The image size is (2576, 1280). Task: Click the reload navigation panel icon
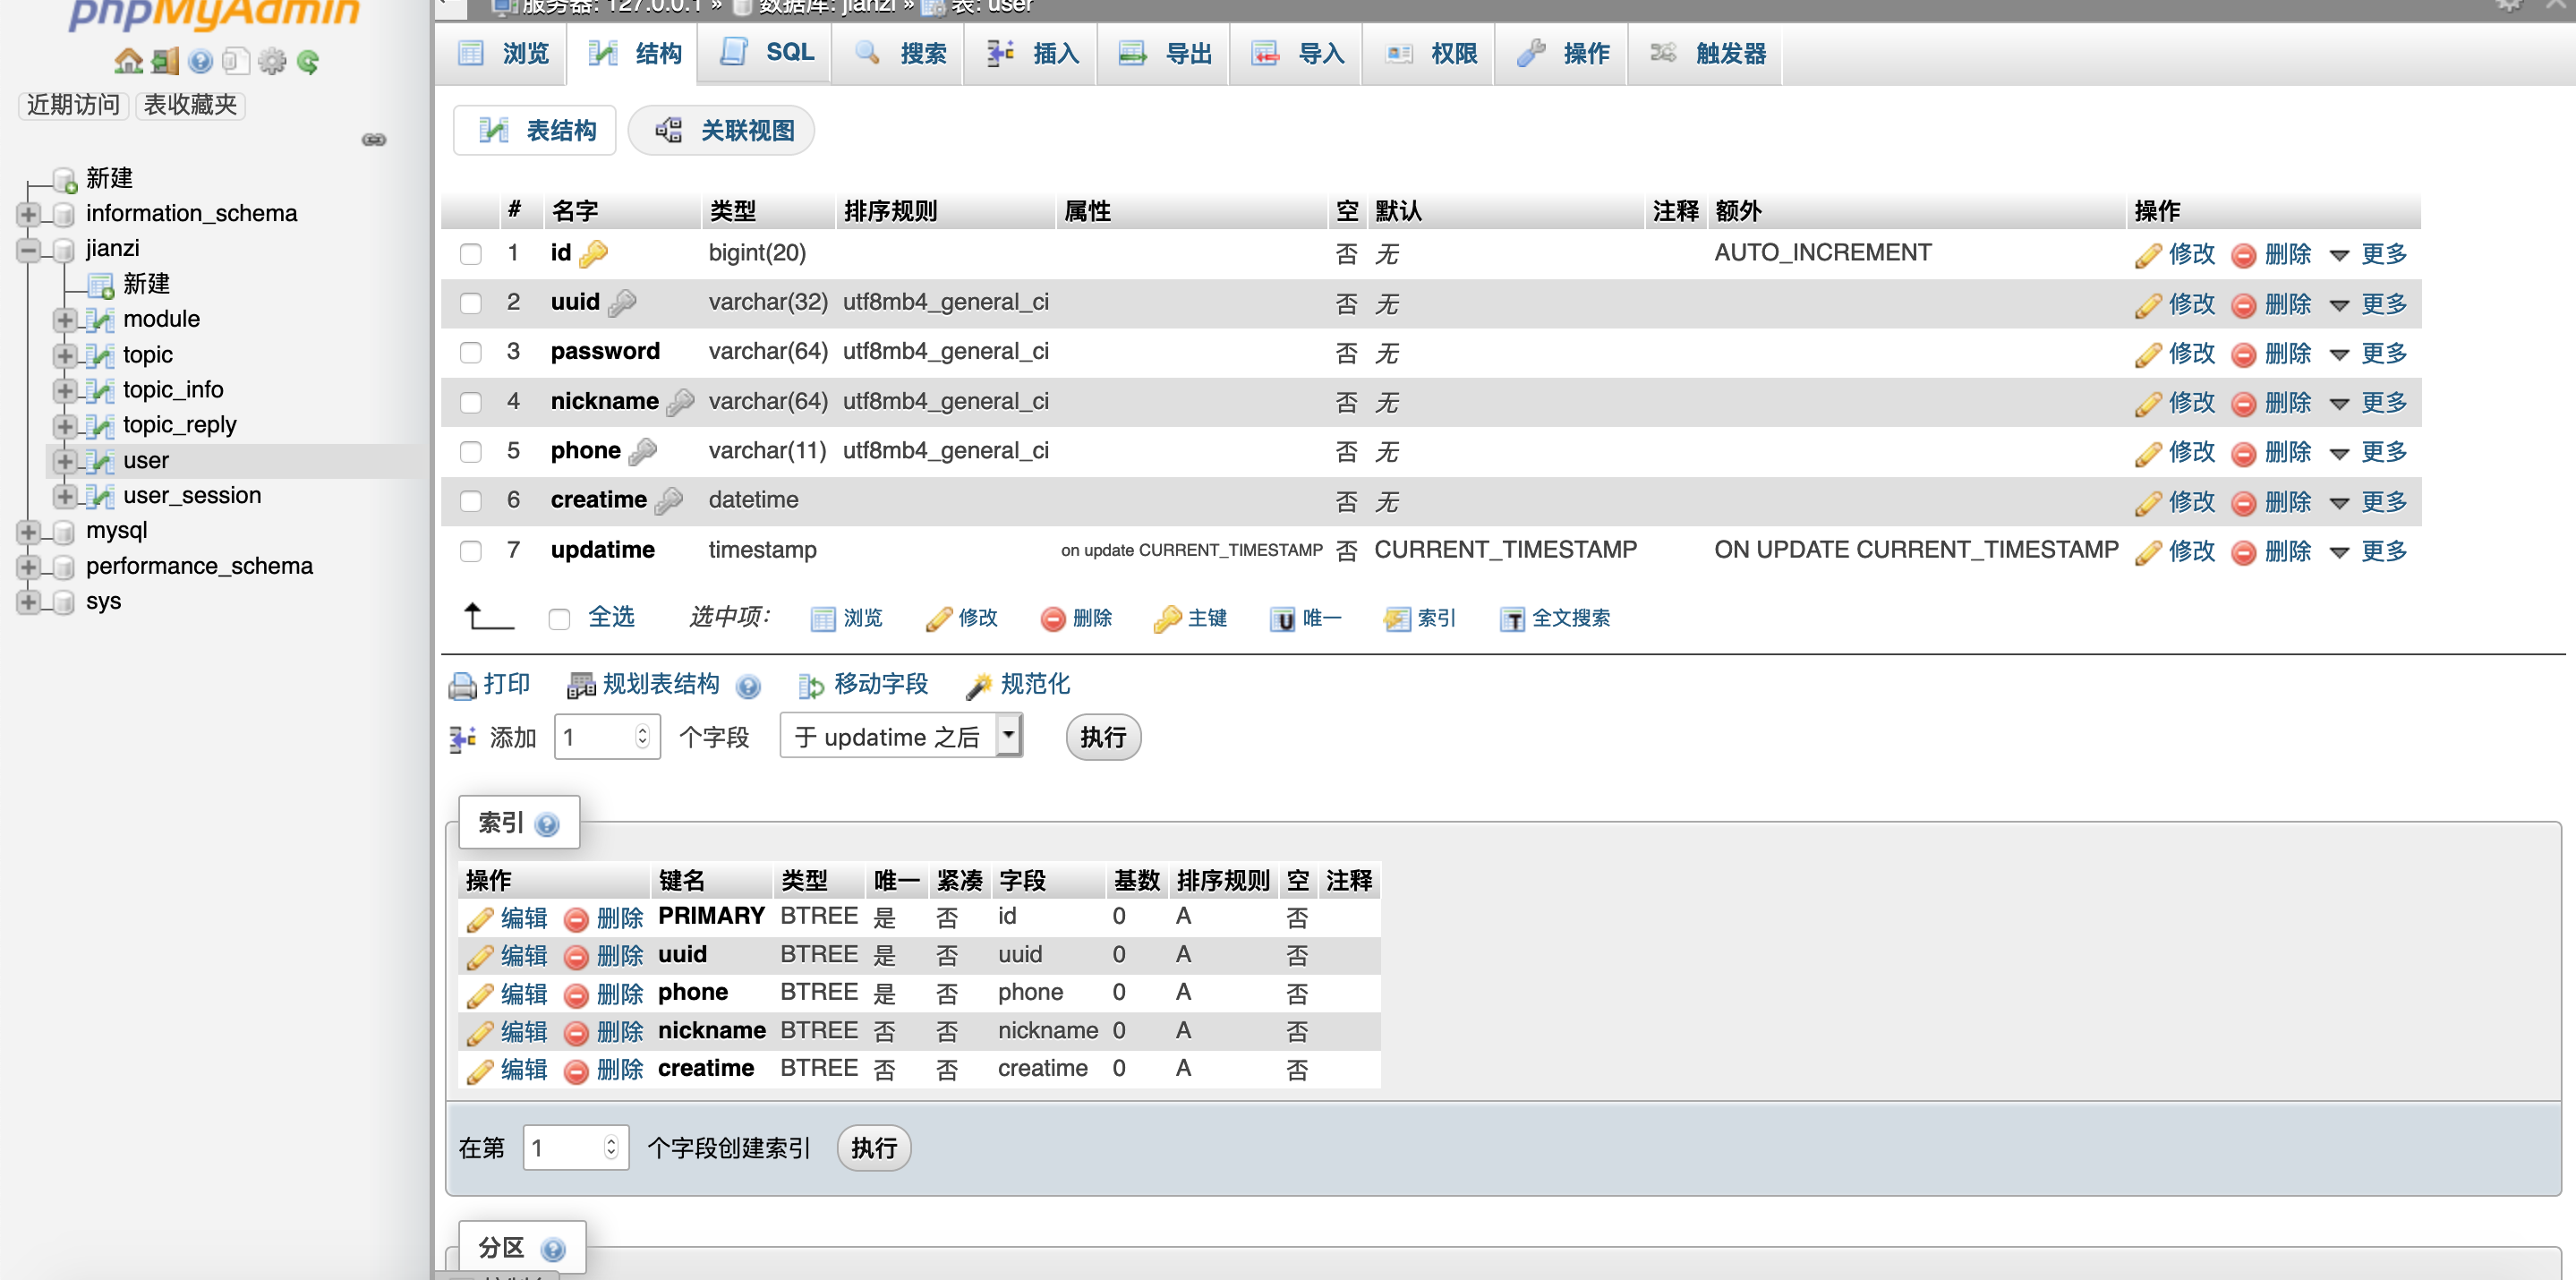tap(308, 62)
